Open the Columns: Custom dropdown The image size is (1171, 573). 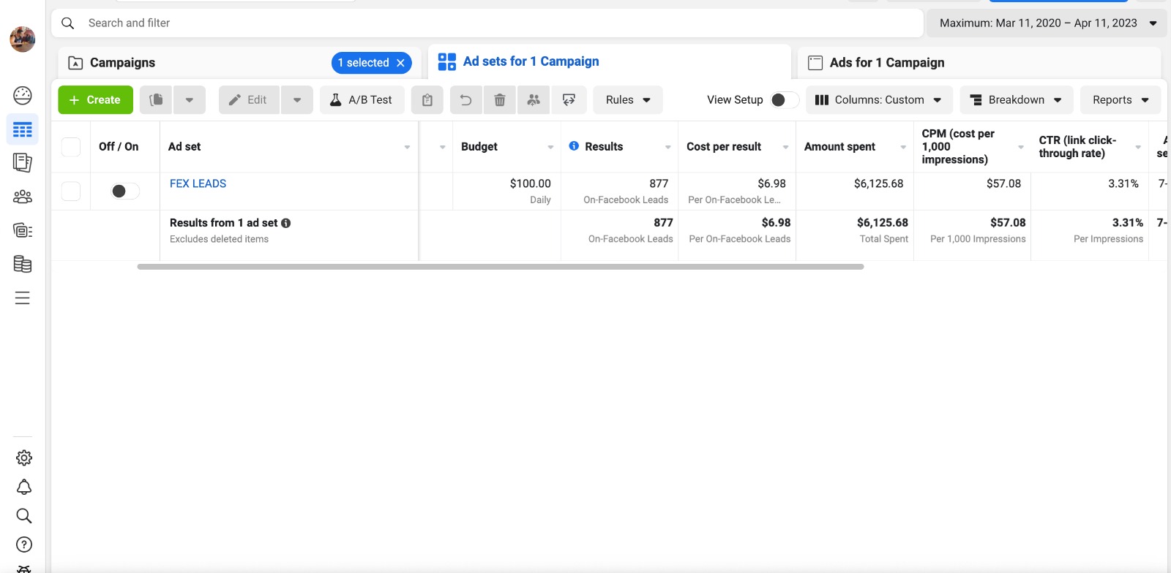(878, 100)
